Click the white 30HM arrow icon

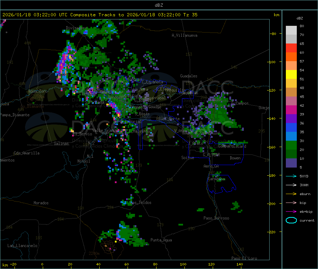coord(291,185)
